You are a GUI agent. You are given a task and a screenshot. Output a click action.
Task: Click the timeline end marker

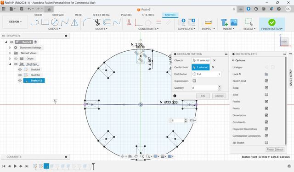click(93, 166)
